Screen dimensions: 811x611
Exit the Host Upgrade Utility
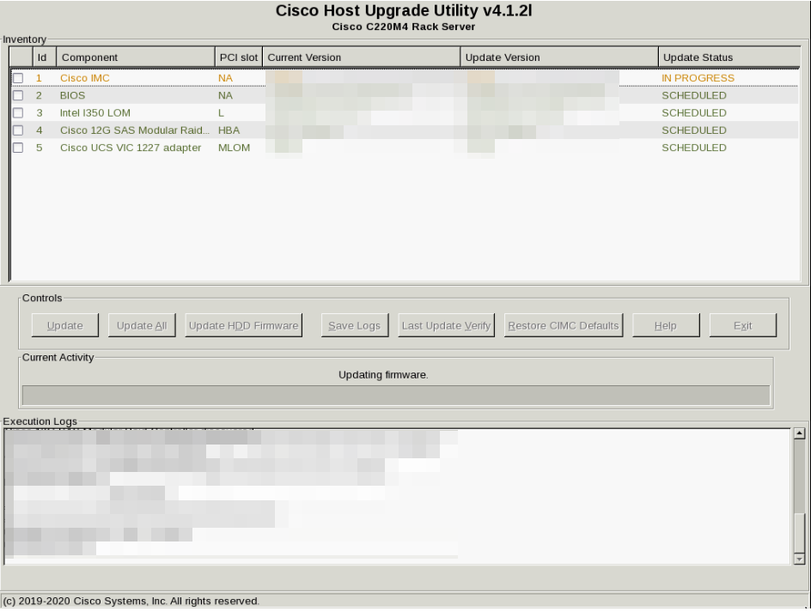click(743, 325)
